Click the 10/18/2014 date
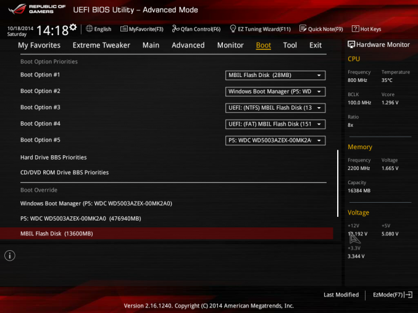Viewport: 418px width, 313px height. (20, 28)
